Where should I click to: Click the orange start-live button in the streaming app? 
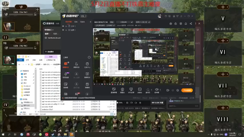pyautogui.click(x=187, y=90)
